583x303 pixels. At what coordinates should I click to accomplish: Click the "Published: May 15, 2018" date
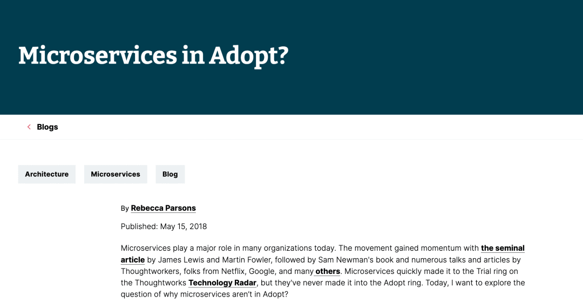point(164,226)
